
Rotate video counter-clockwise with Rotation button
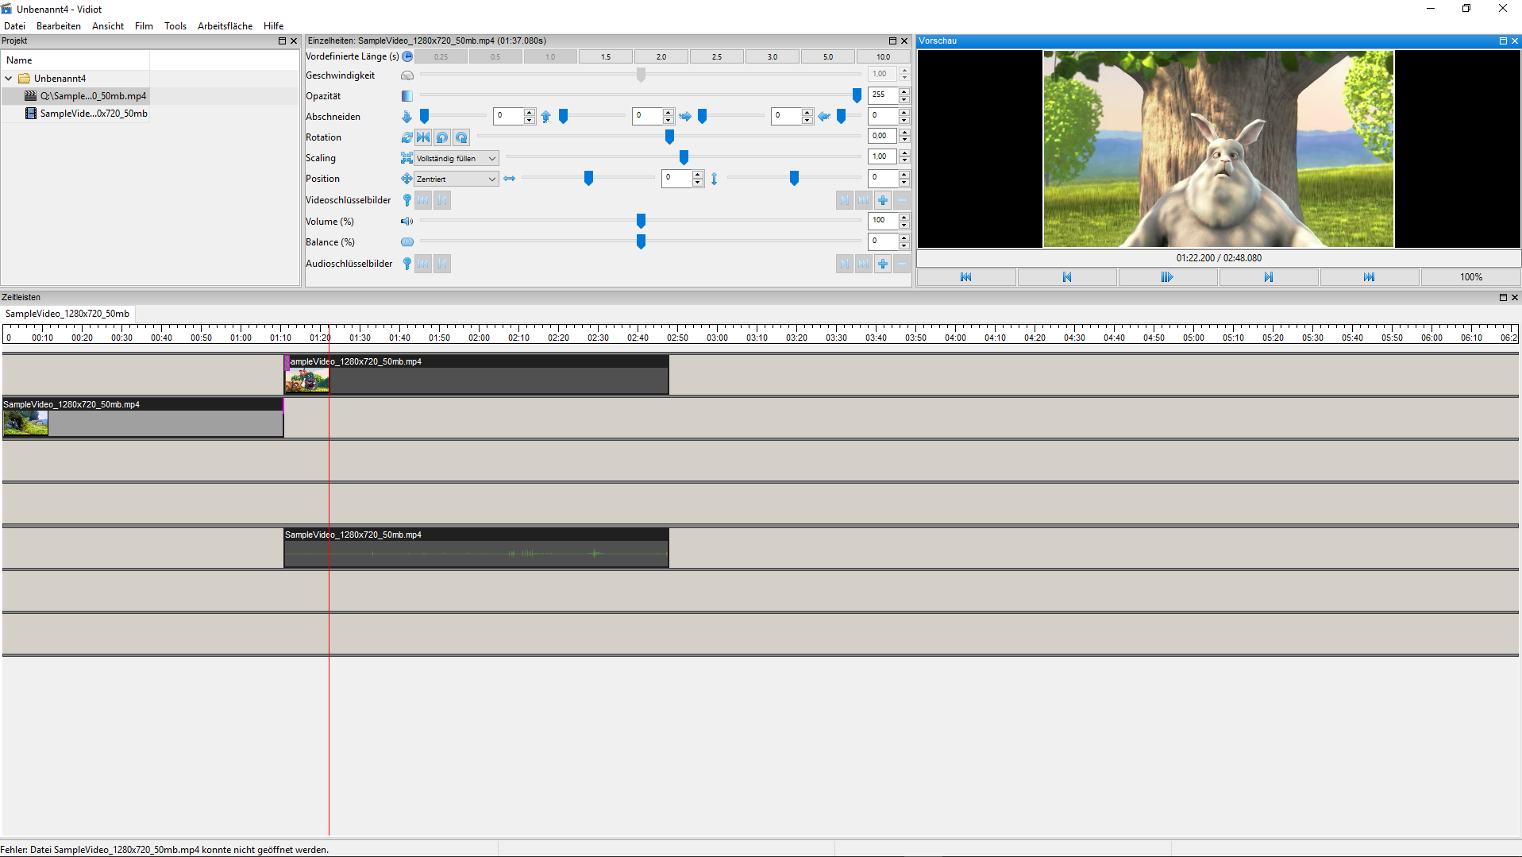(x=442, y=137)
